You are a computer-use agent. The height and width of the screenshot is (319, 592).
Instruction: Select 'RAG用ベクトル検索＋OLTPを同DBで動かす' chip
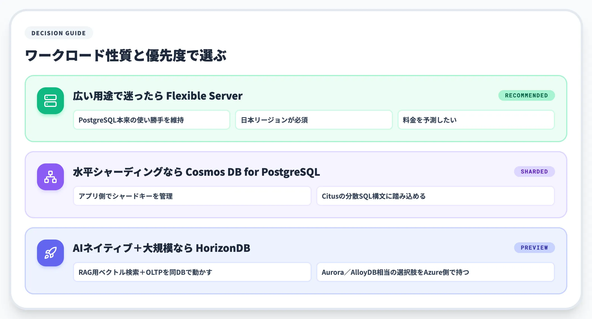point(192,272)
